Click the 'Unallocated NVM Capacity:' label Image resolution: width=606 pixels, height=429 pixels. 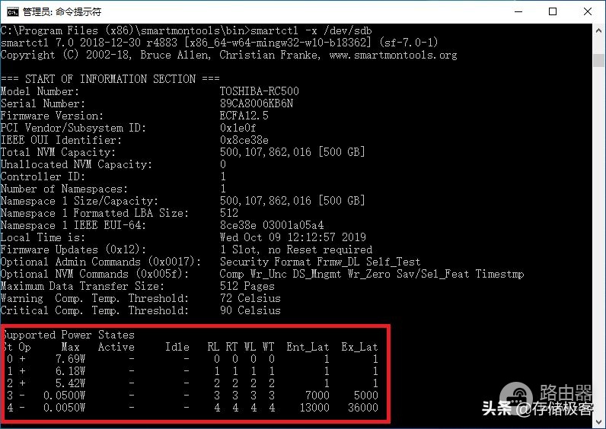(x=76, y=164)
